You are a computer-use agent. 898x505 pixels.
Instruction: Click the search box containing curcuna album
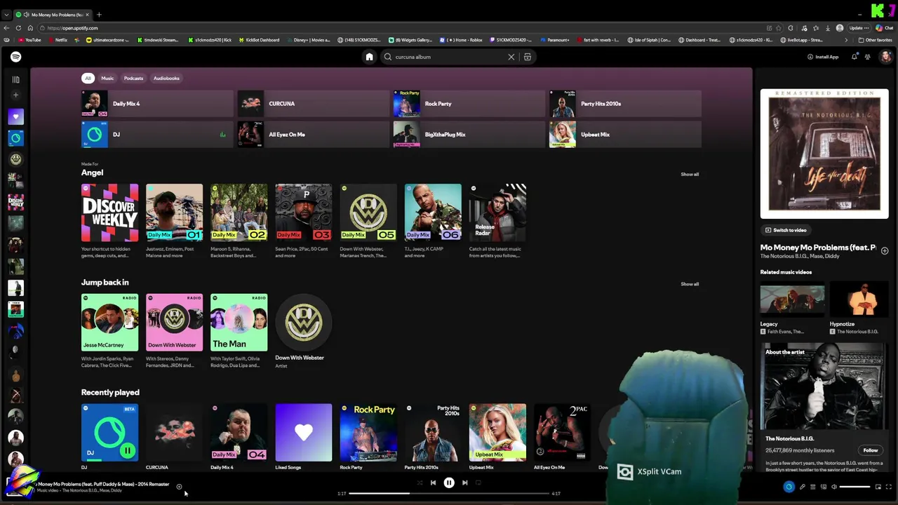(x=449, y=57)
